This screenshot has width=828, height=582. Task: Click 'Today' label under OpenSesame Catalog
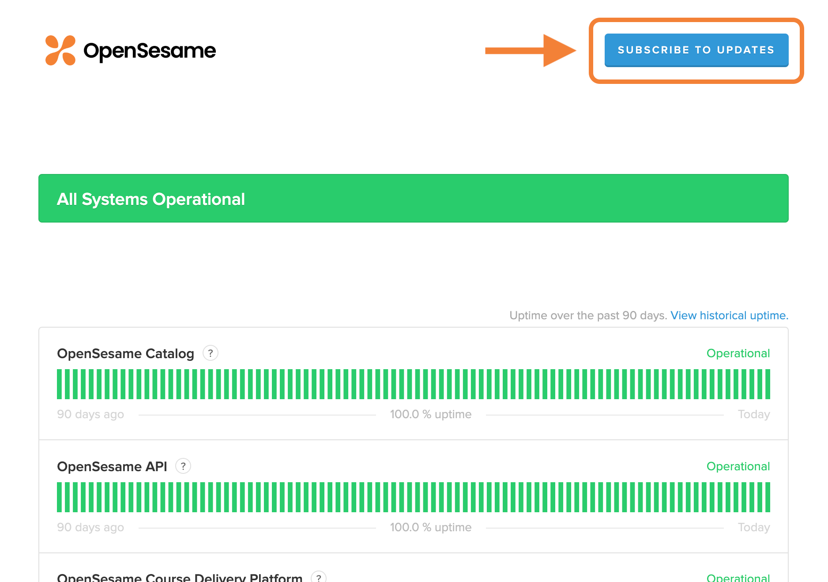pos(754,414)
